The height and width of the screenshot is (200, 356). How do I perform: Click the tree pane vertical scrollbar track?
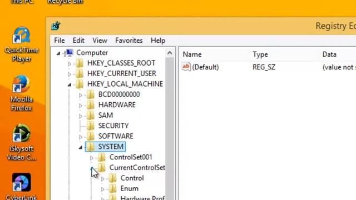point(170,129)
